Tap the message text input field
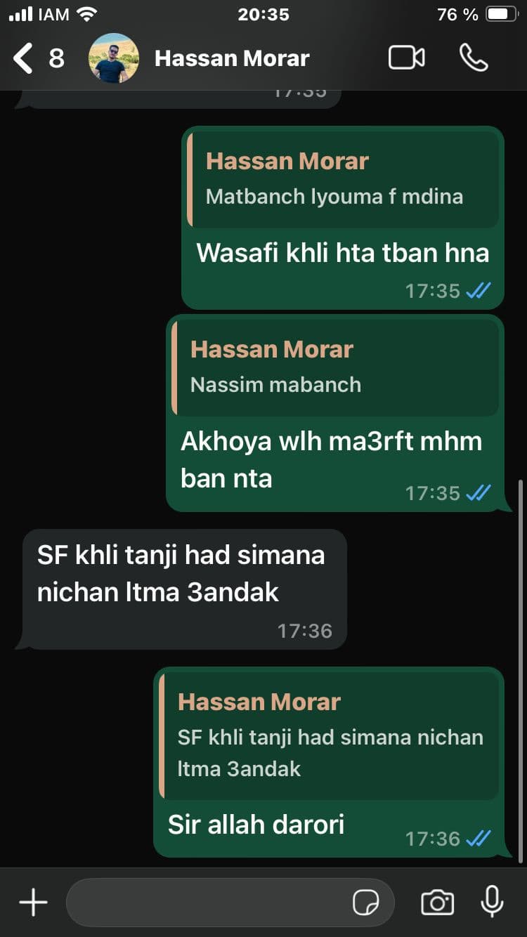Image resolution: width=527 pixels, height=937 pixels. (230, 903)
